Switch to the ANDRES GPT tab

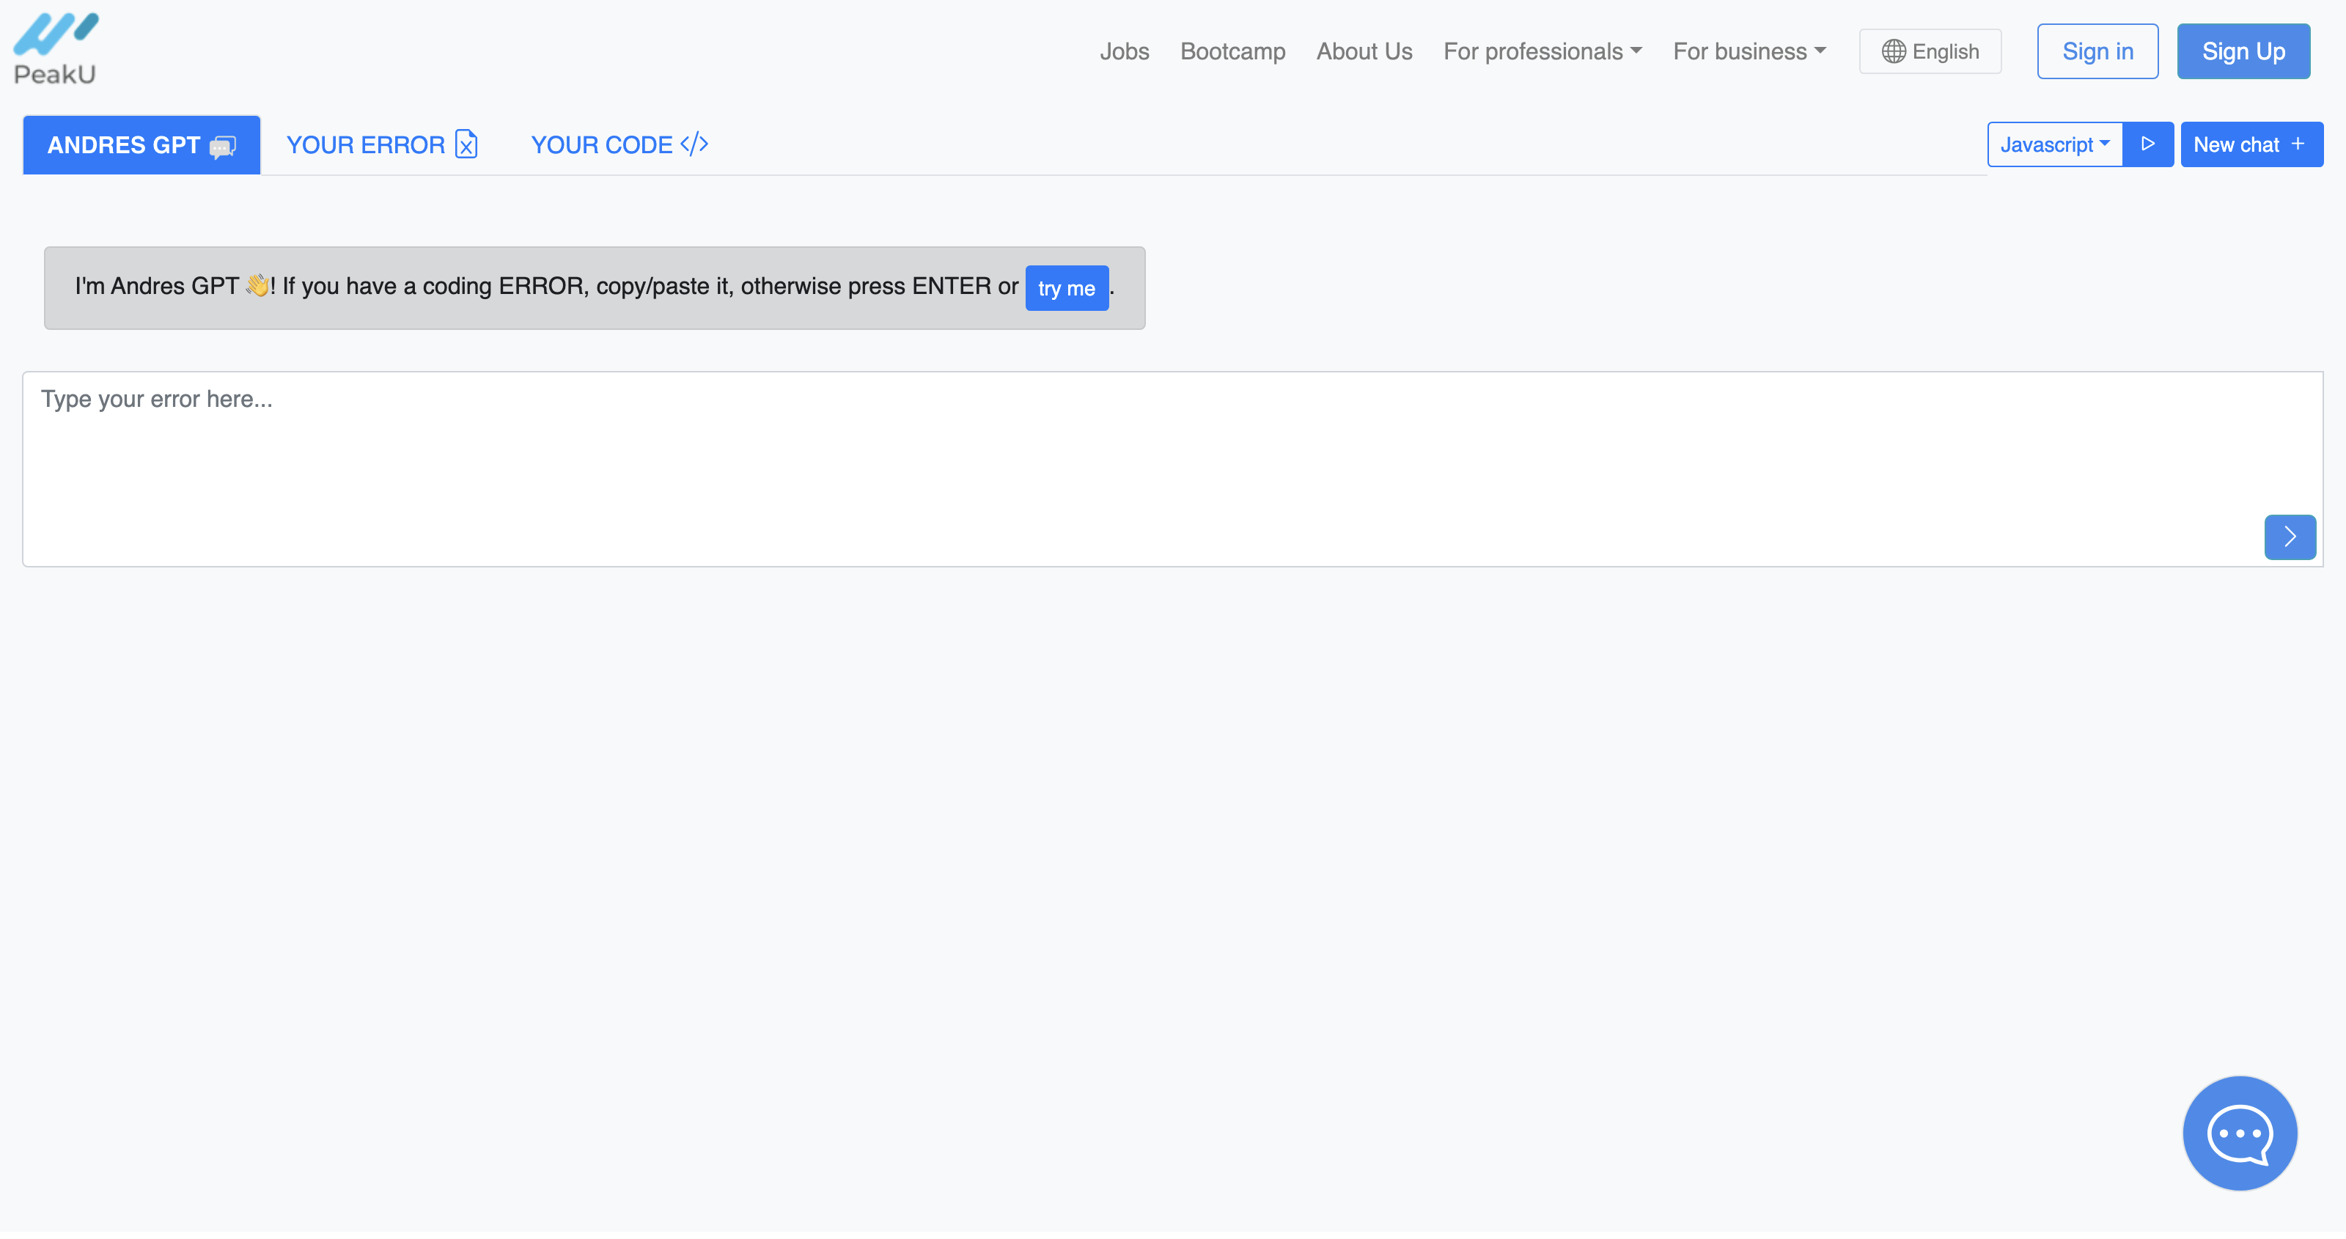pos(141,145)
